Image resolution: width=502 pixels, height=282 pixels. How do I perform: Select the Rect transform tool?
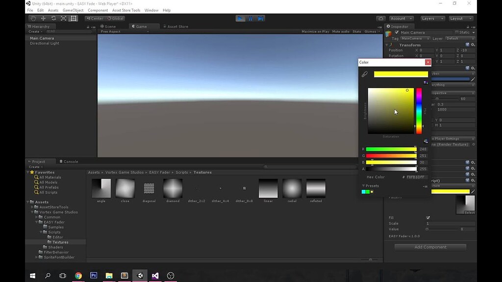(x=73, y=18)
